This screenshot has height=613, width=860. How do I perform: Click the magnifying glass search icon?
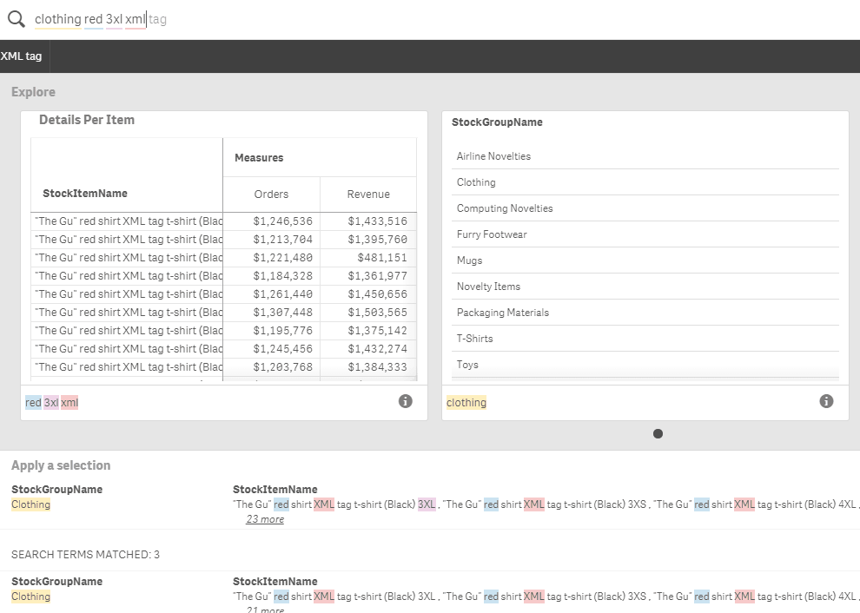tap(17, 19)
